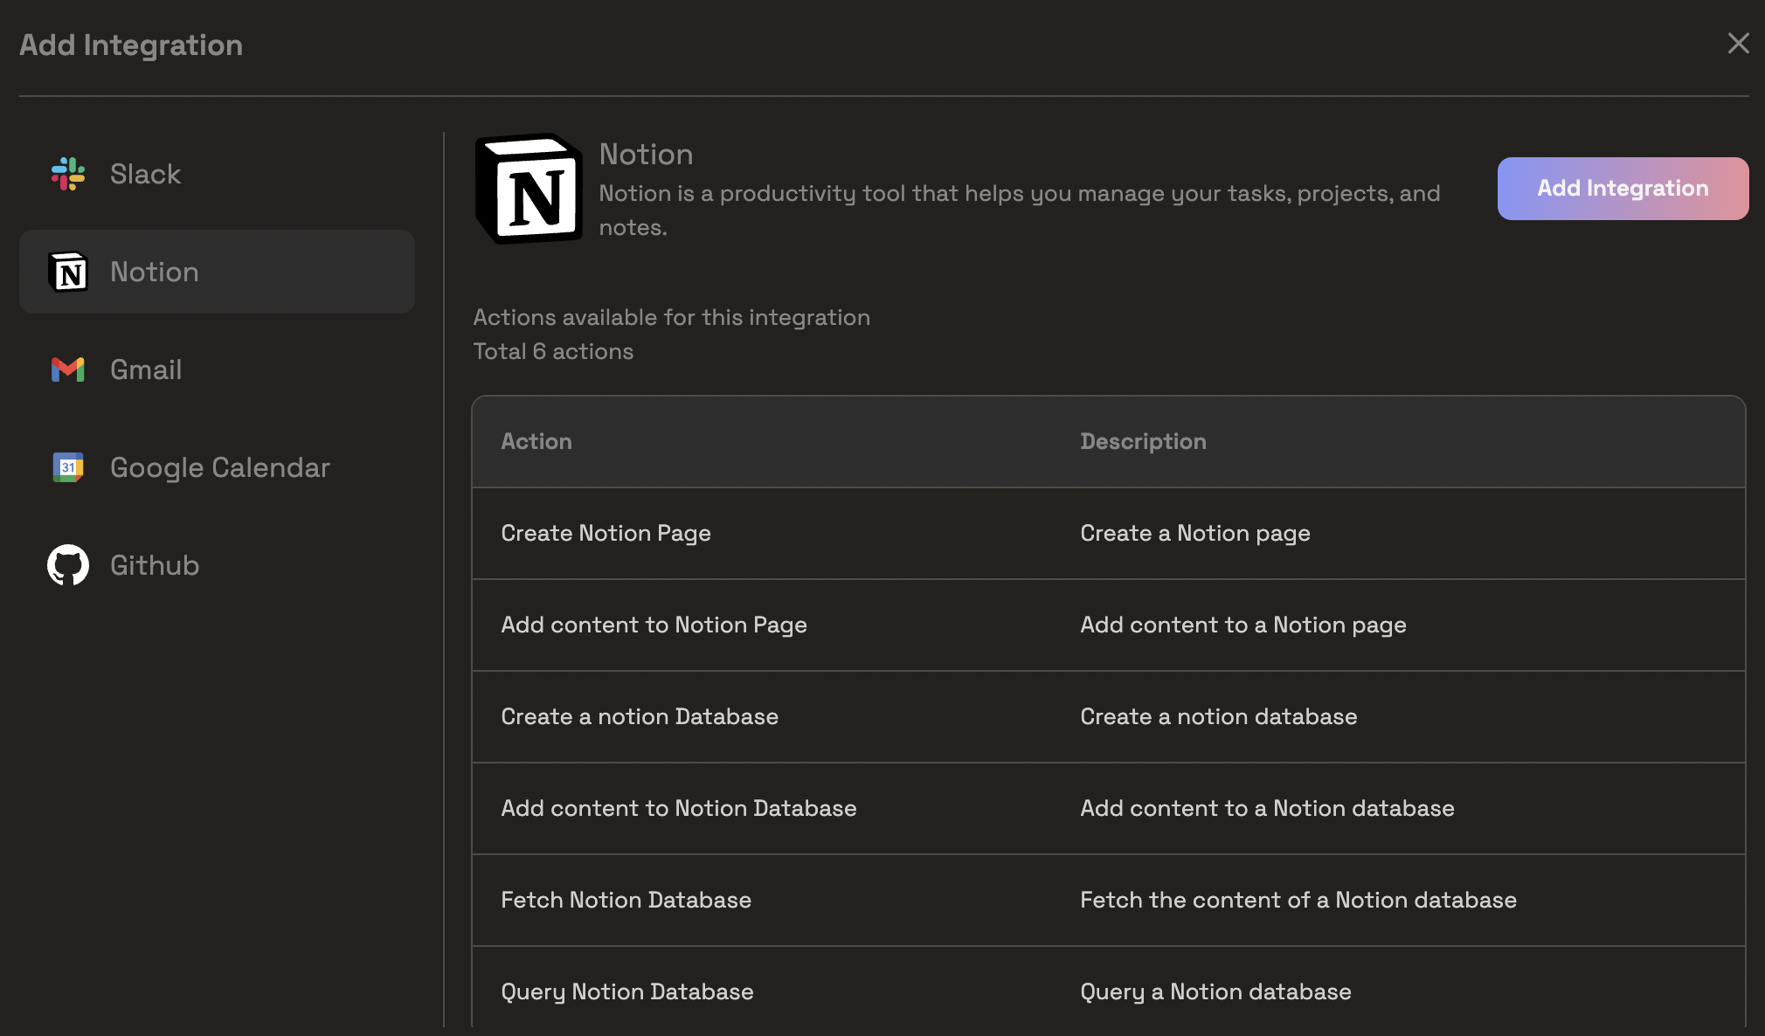Open the Gmail integration entry
1765x1036 pixels.
click(217, 370)
